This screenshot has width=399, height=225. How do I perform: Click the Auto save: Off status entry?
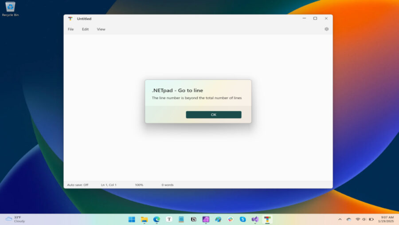coord(78,185)
